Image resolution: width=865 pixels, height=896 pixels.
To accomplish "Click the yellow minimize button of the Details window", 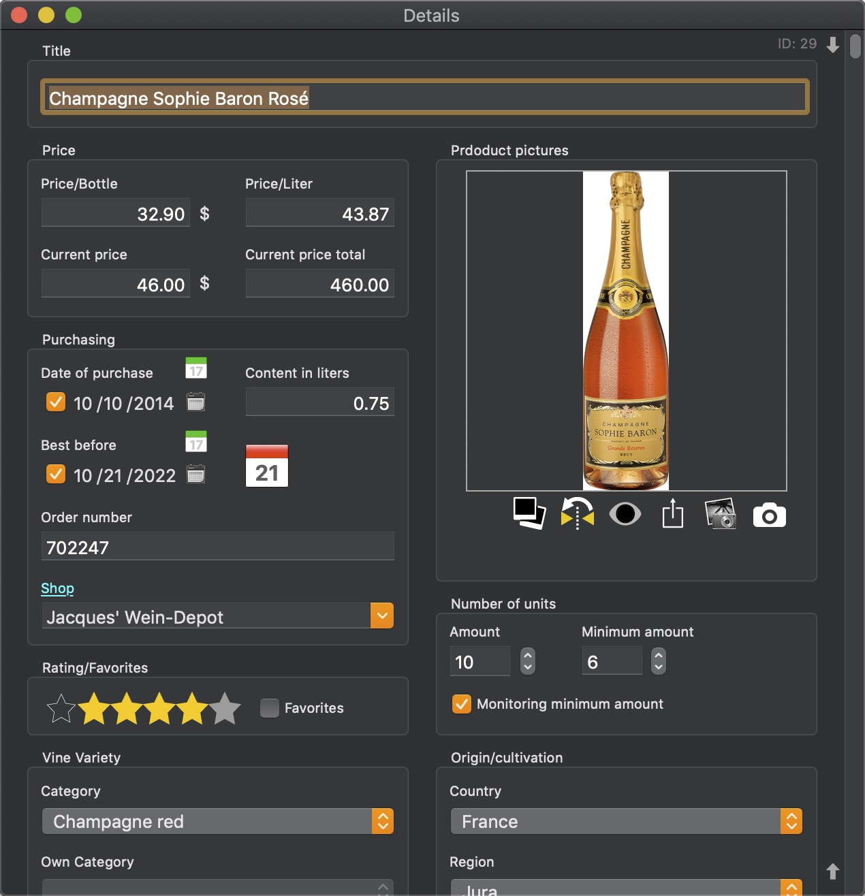I will pos(46,15).
